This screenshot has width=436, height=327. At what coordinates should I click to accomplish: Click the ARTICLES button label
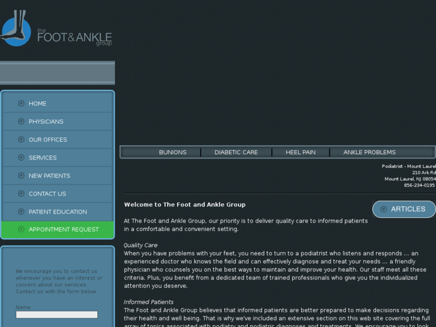pos(408,209)
